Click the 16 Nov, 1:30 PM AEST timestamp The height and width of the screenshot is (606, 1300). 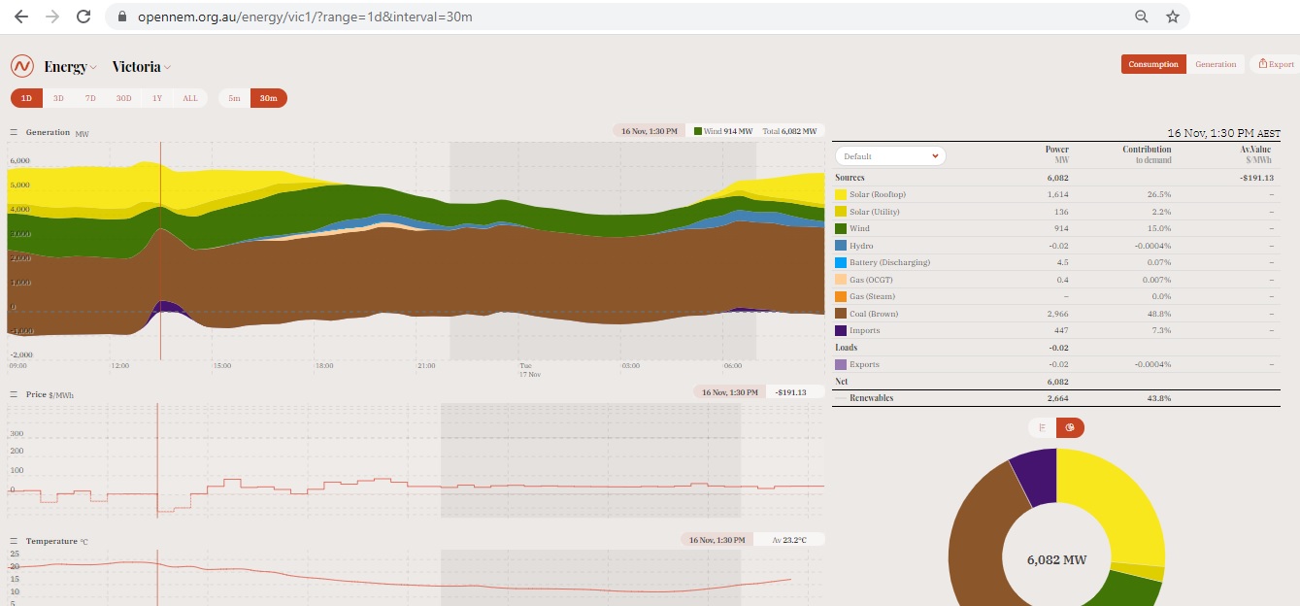[x=1223, y=134]
